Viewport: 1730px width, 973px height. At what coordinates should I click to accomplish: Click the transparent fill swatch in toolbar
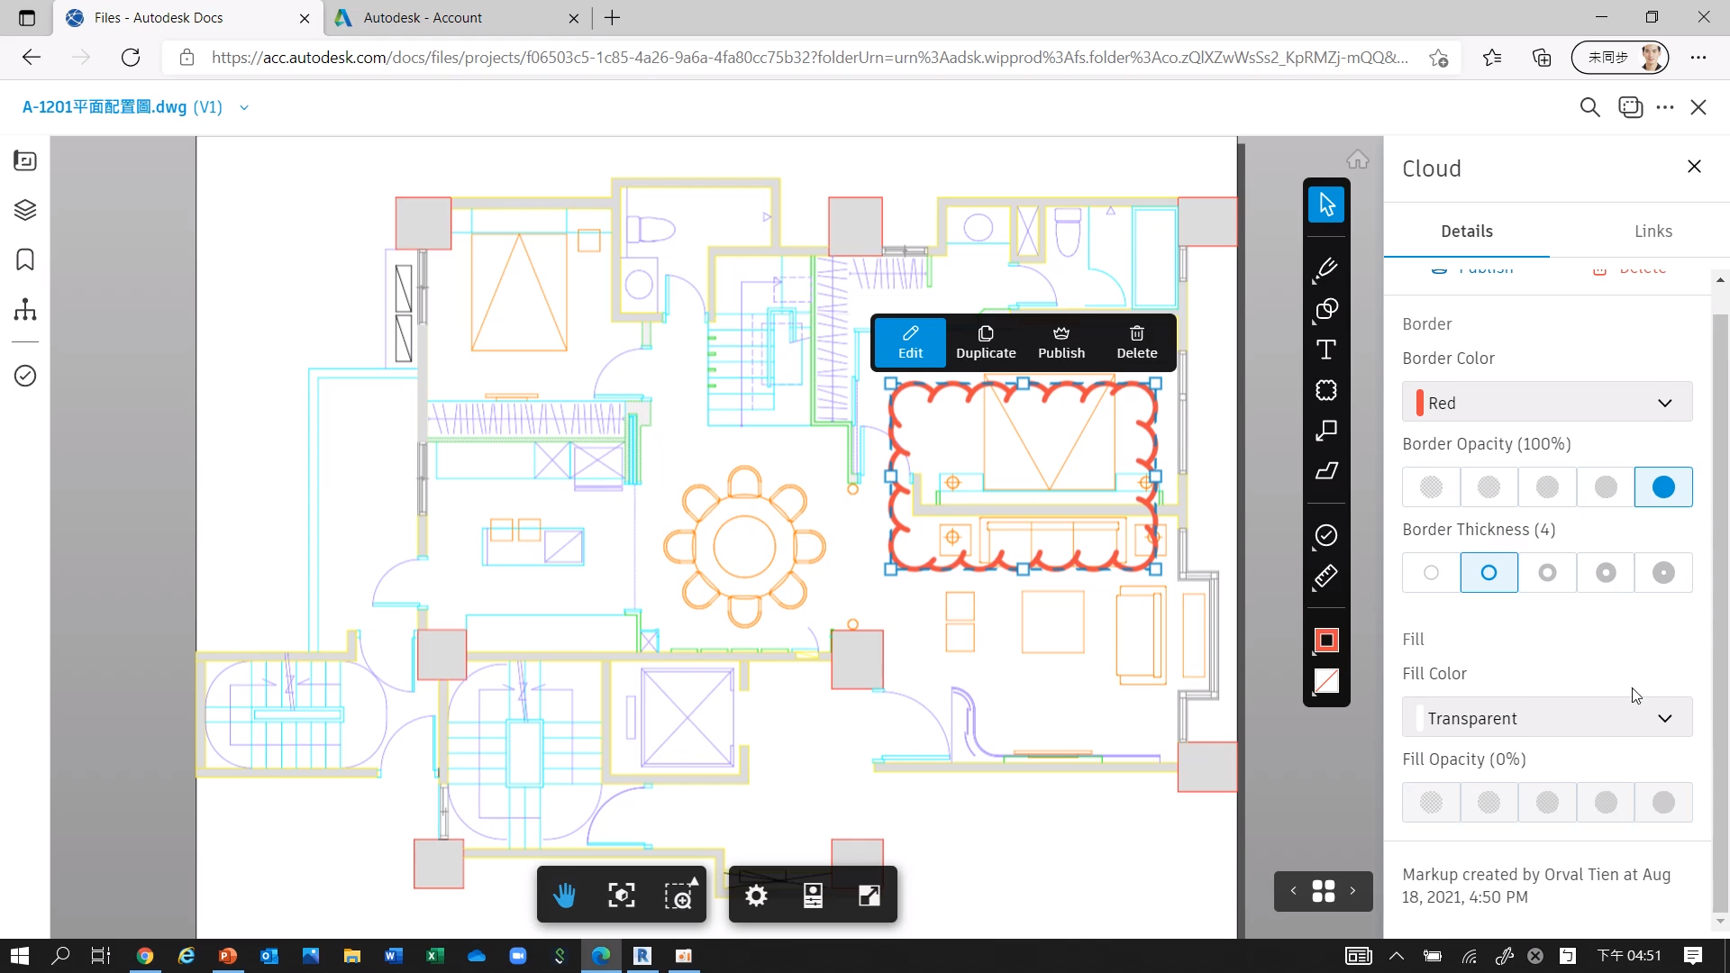point(1326,681)
